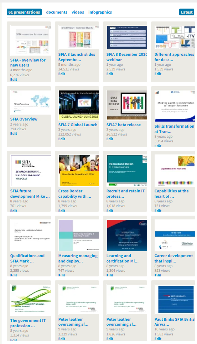Edit SFIA7 beta release presentation
Viewport: 197px width, 344px height.
(x=110, y=139)
